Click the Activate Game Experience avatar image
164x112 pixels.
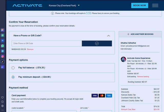pyautogui.click(x=123, y=59)
